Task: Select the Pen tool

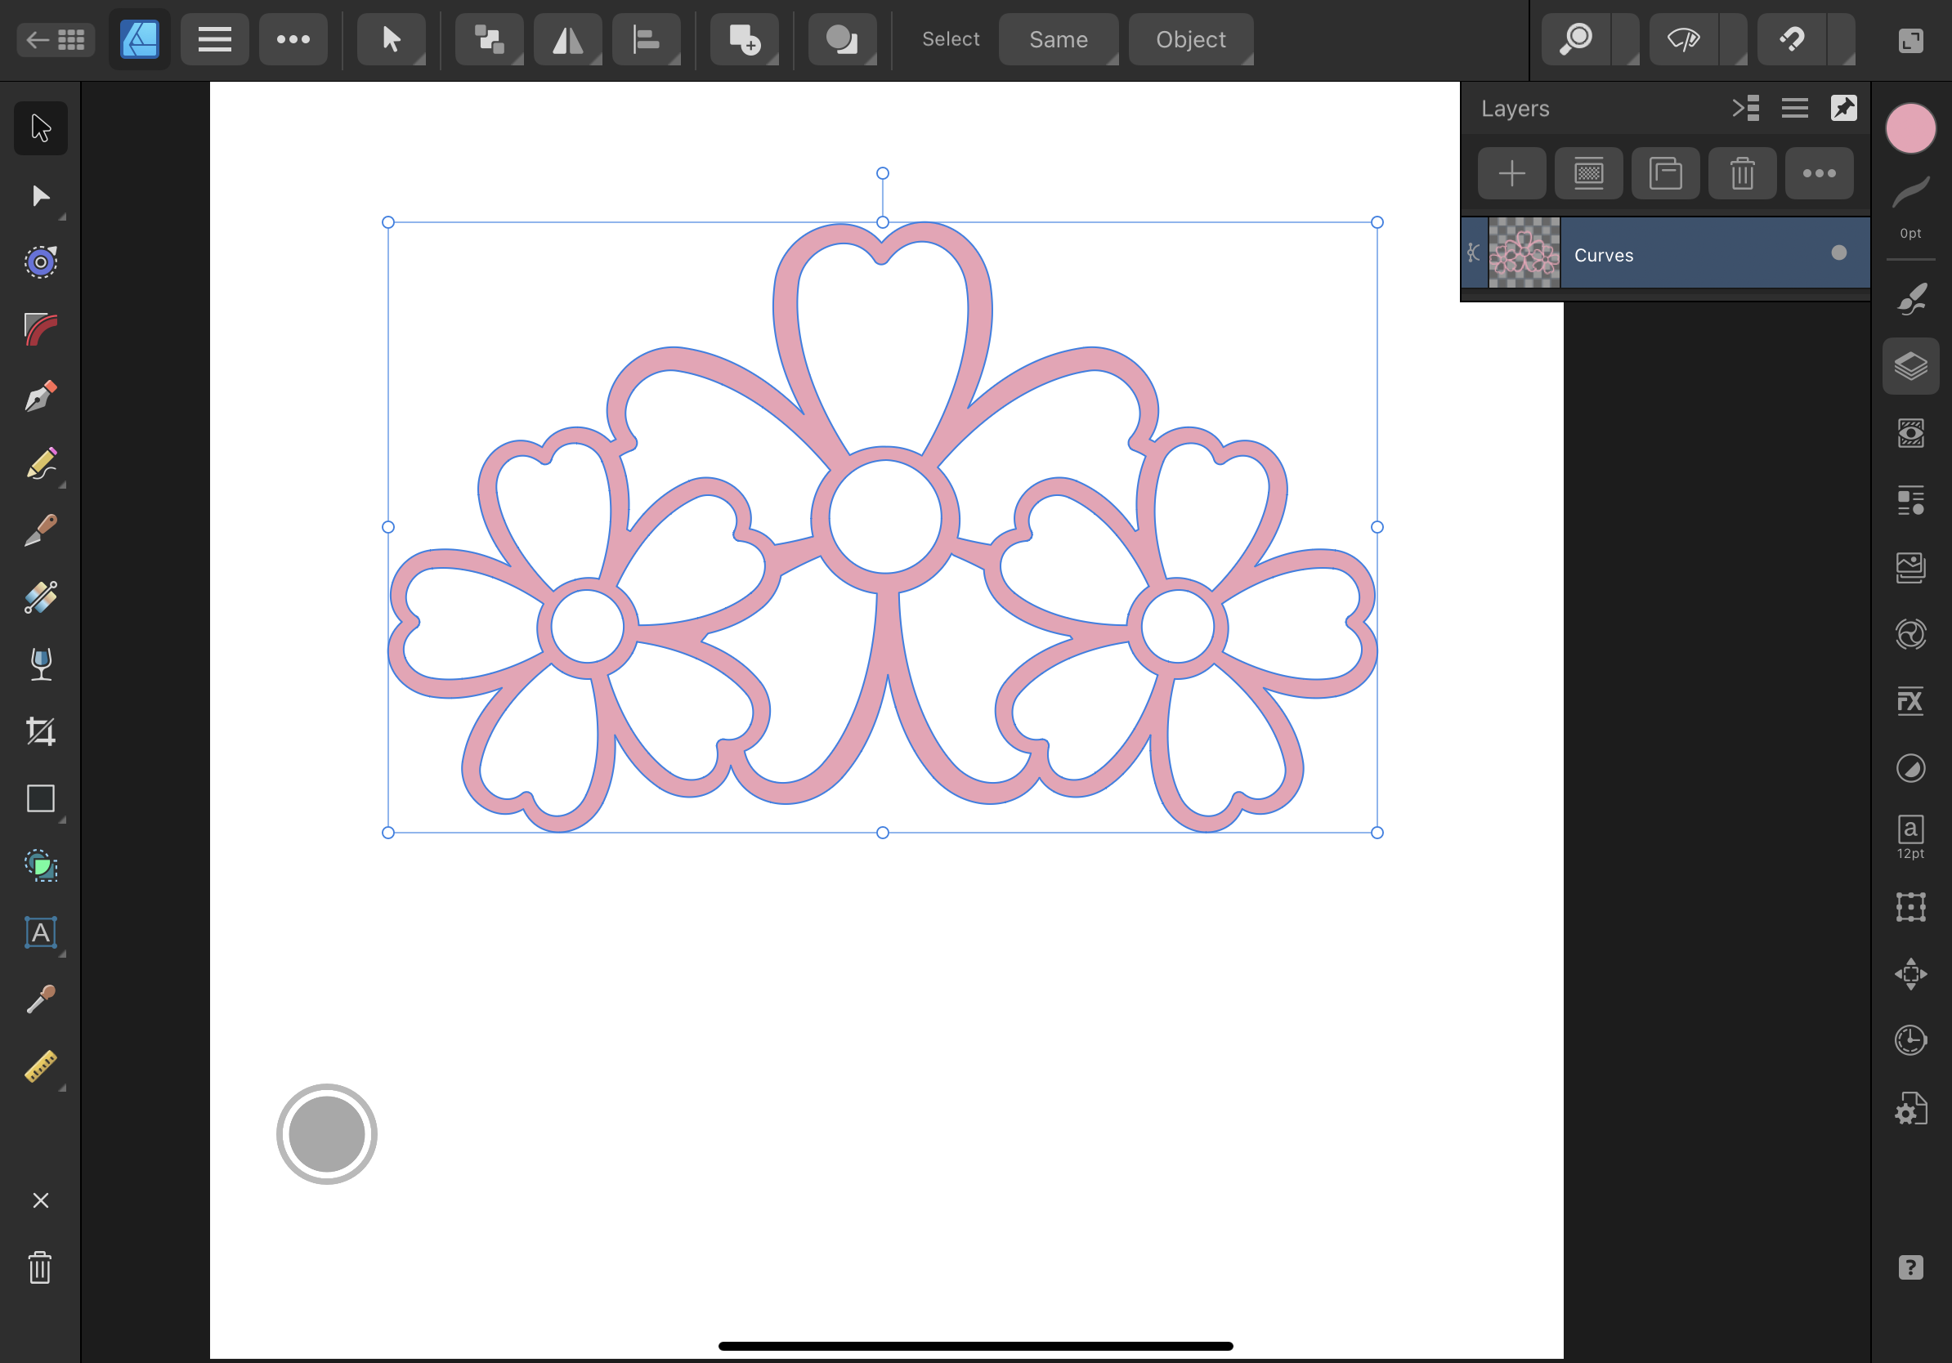Action: pyautogui.click(x=40, y=397)
